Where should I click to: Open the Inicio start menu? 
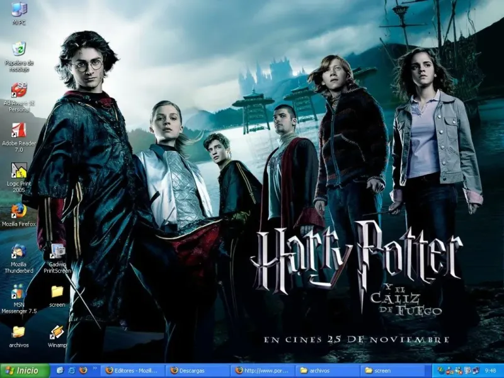25,370
